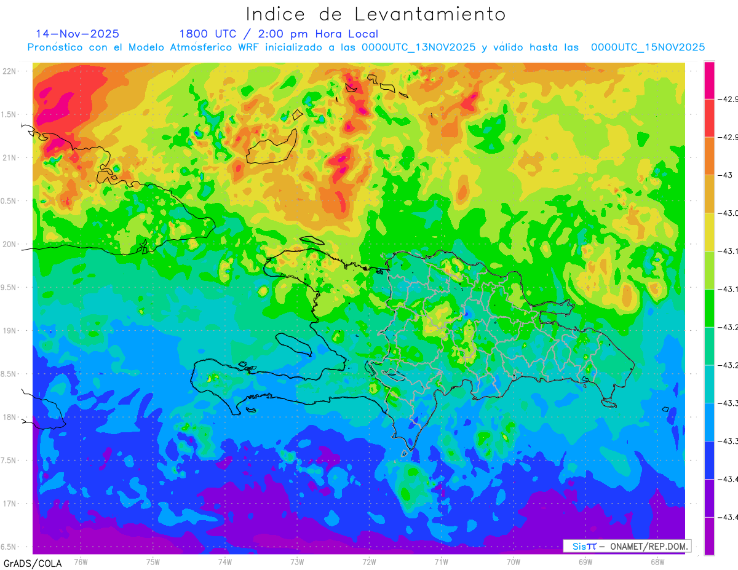The width and height of the screenshot is (738, 570).
Task: Click the '6.5N' latitude tick label
Action: (x=9, y=547)
